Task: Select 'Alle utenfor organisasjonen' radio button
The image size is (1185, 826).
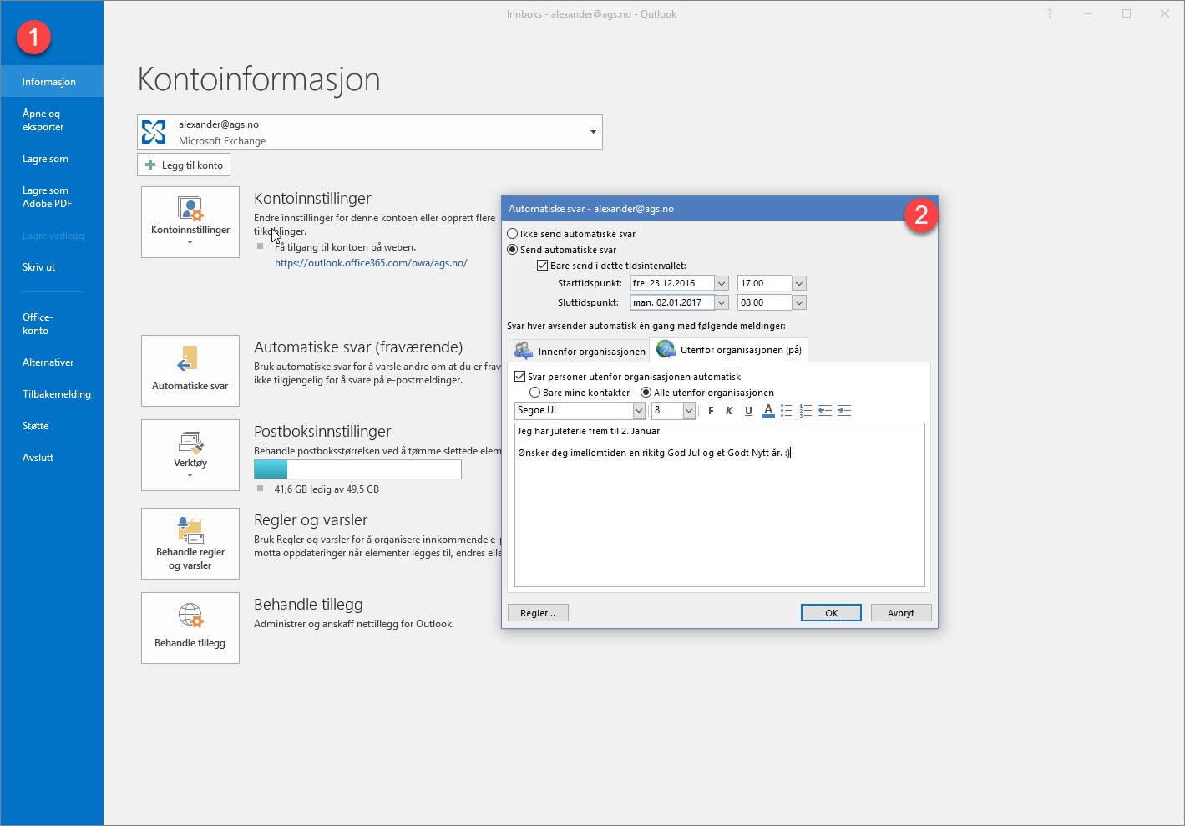Action: (646, 393)
